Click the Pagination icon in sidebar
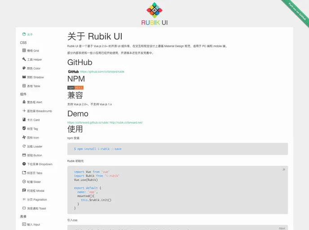Screen dimensions: 309x230 pyautogui.click(x=24, y=199)
